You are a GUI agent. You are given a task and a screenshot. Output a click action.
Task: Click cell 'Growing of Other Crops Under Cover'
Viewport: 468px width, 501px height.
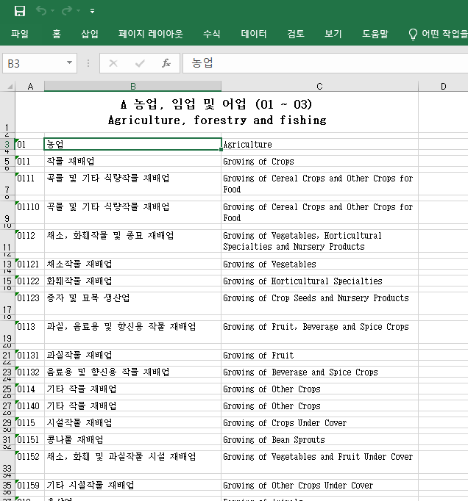(319, 485)
